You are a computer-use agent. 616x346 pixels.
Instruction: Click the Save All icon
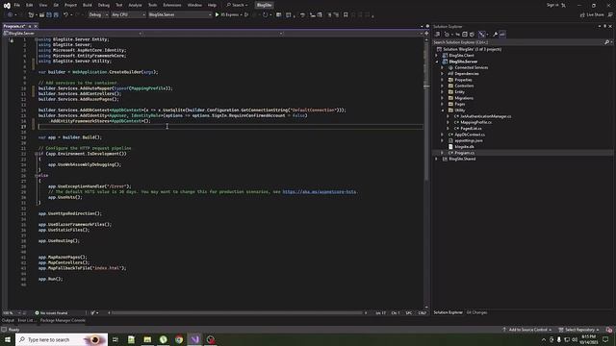click(56, 14)
